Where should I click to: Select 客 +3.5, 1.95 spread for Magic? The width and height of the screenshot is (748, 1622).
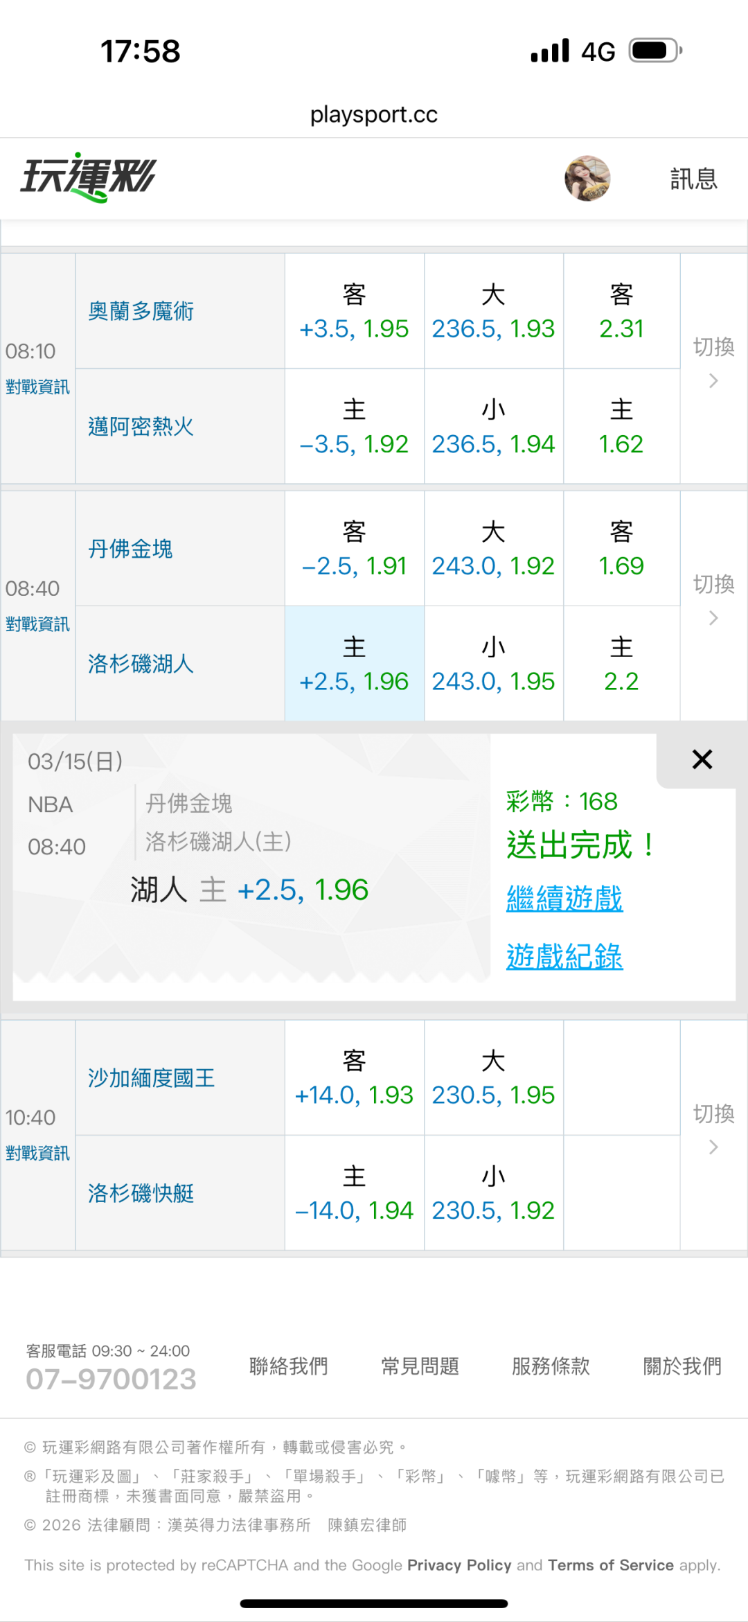point(354,312)
